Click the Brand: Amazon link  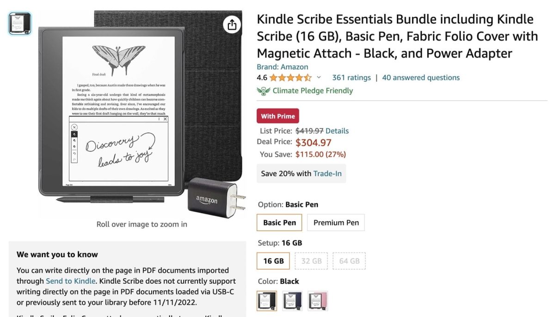coord(284,67)
